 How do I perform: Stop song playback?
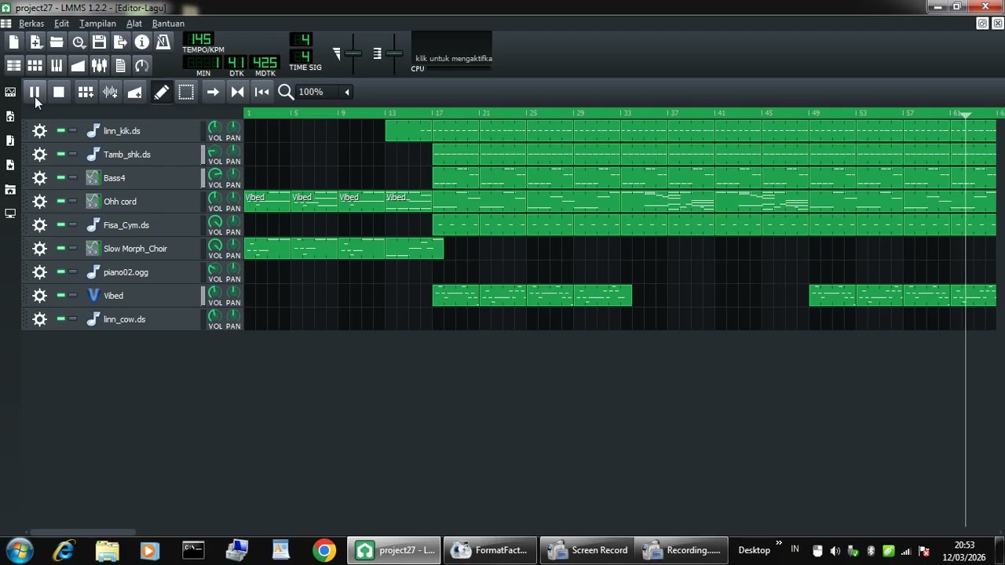tap(59, 92)
